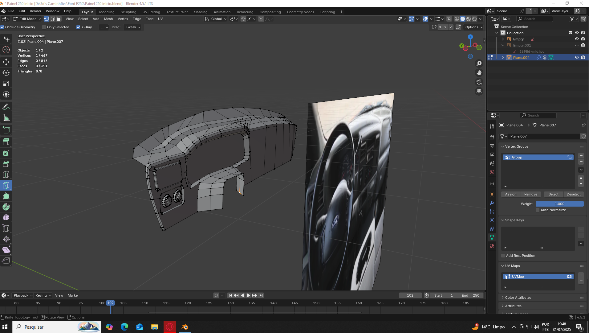This screenshot has width=589, height=333.
Task: Toggle Auto Normalize checkbox
Action: 538,210
